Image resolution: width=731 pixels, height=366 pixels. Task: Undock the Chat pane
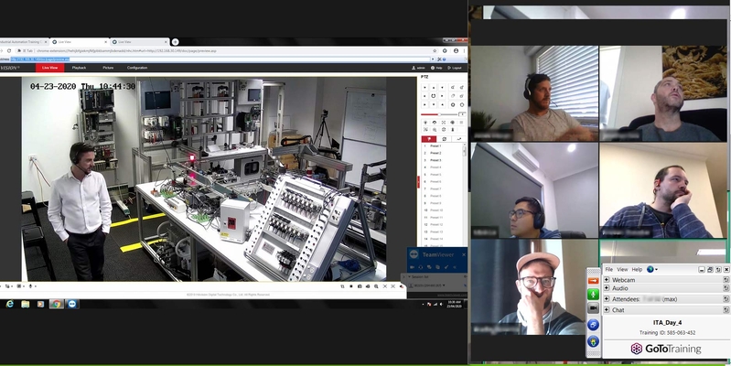[x=726, y=309]
